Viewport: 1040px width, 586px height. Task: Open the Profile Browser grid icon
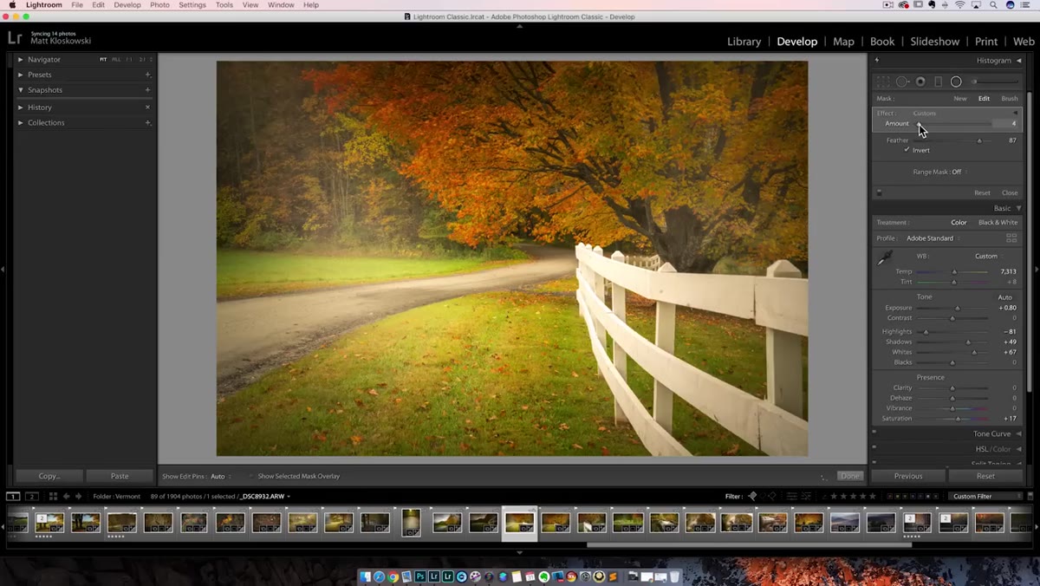1011,238
